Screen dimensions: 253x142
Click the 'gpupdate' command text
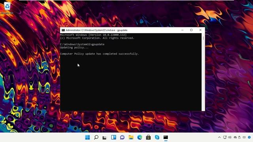point(98,44)
